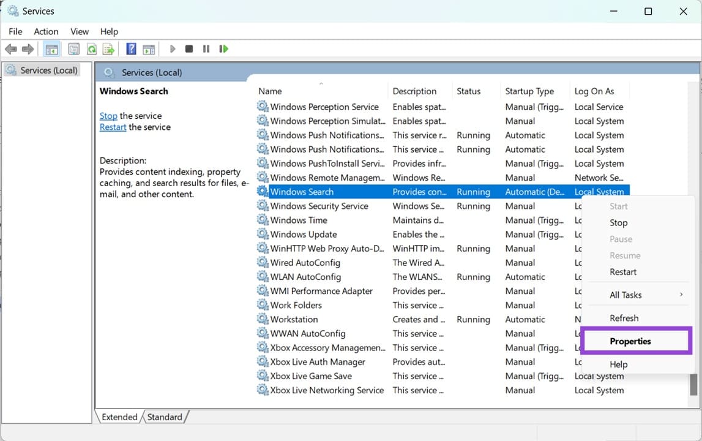Sort services by the Name column header
Screen dimensions: 702x441
tap(270, 91)
